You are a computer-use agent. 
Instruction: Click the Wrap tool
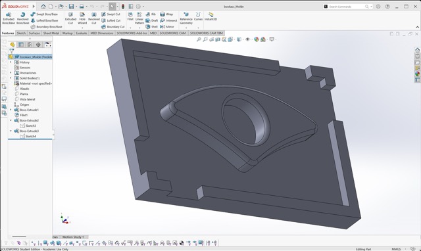(x=166, y=14)
